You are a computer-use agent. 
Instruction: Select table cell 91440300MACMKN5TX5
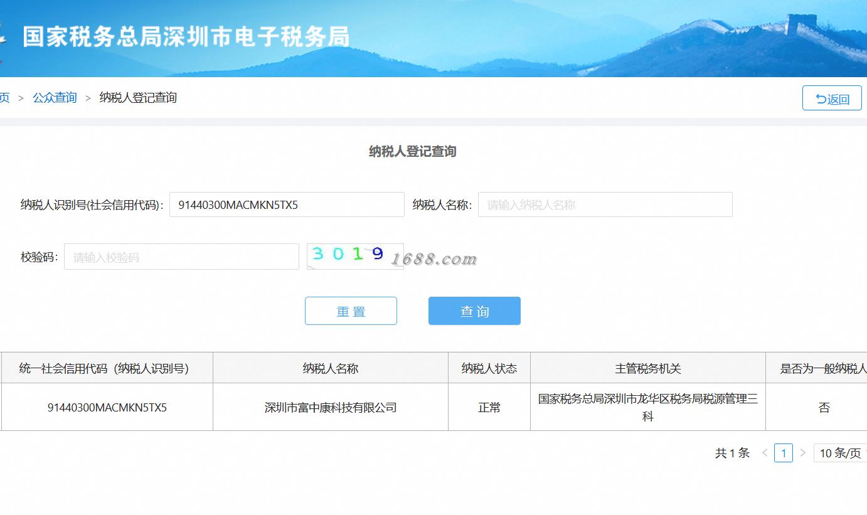pos(107,407)
